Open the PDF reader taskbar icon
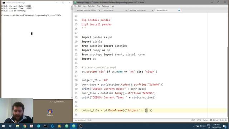This screenshot has height=129, width=229. [x=31, y=126]
